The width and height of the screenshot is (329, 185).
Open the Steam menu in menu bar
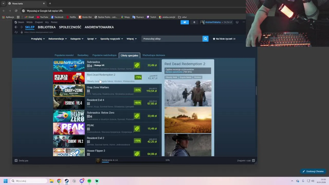19,22
